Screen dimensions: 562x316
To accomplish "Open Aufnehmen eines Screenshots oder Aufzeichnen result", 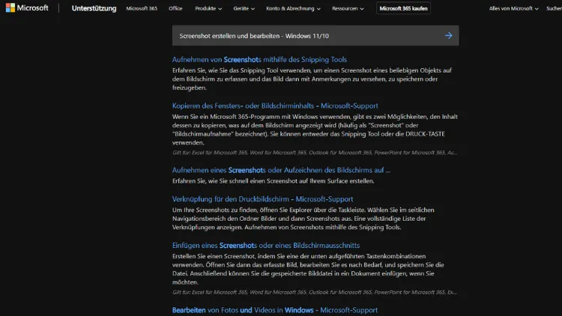I will [281, 170].
